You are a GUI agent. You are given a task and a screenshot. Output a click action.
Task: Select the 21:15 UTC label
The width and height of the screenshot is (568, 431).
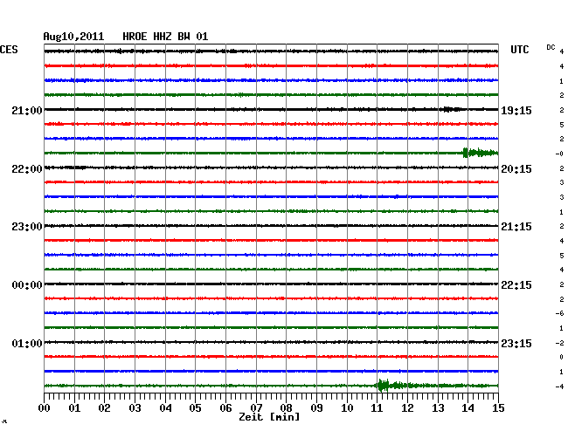coord(516,227)
